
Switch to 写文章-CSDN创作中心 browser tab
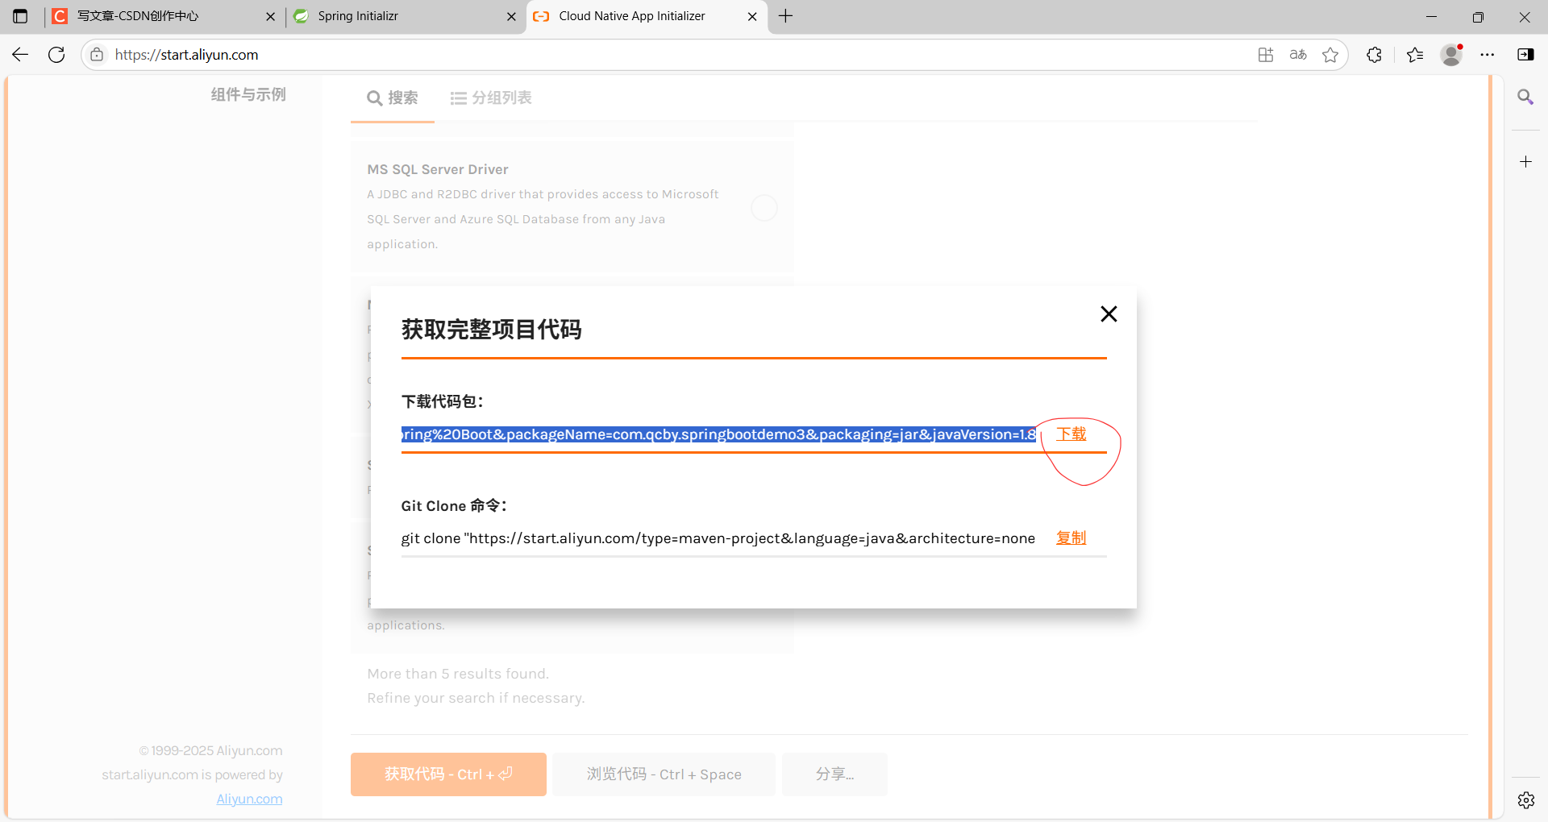pyautogui.click(x=162, y=16)
